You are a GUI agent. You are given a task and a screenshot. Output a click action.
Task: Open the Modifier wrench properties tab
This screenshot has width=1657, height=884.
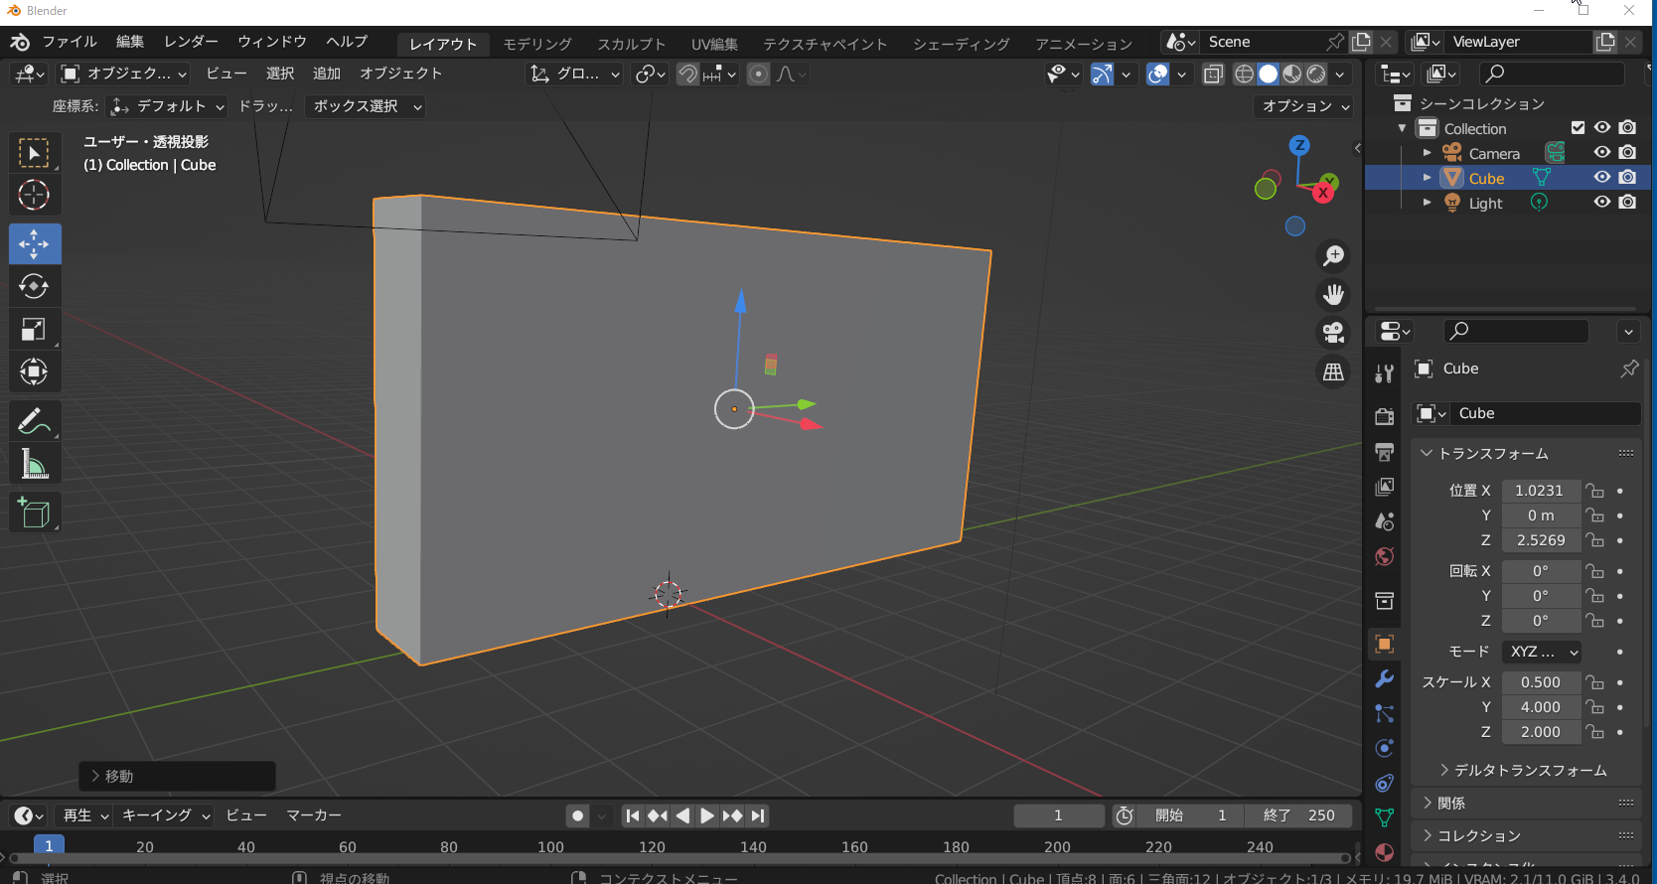pos(1384,679)
